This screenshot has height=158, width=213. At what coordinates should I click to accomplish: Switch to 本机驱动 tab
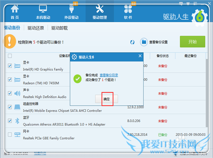[x=43, y=12]
